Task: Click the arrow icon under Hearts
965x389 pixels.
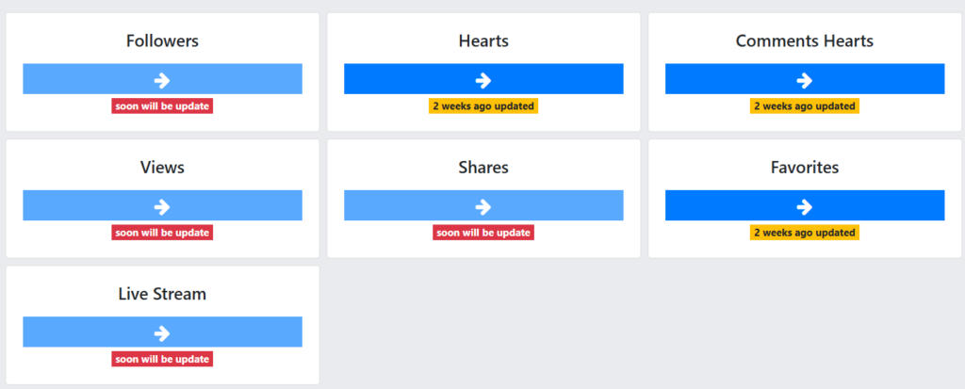Action: pyautogui.click(x=483, y=79)
